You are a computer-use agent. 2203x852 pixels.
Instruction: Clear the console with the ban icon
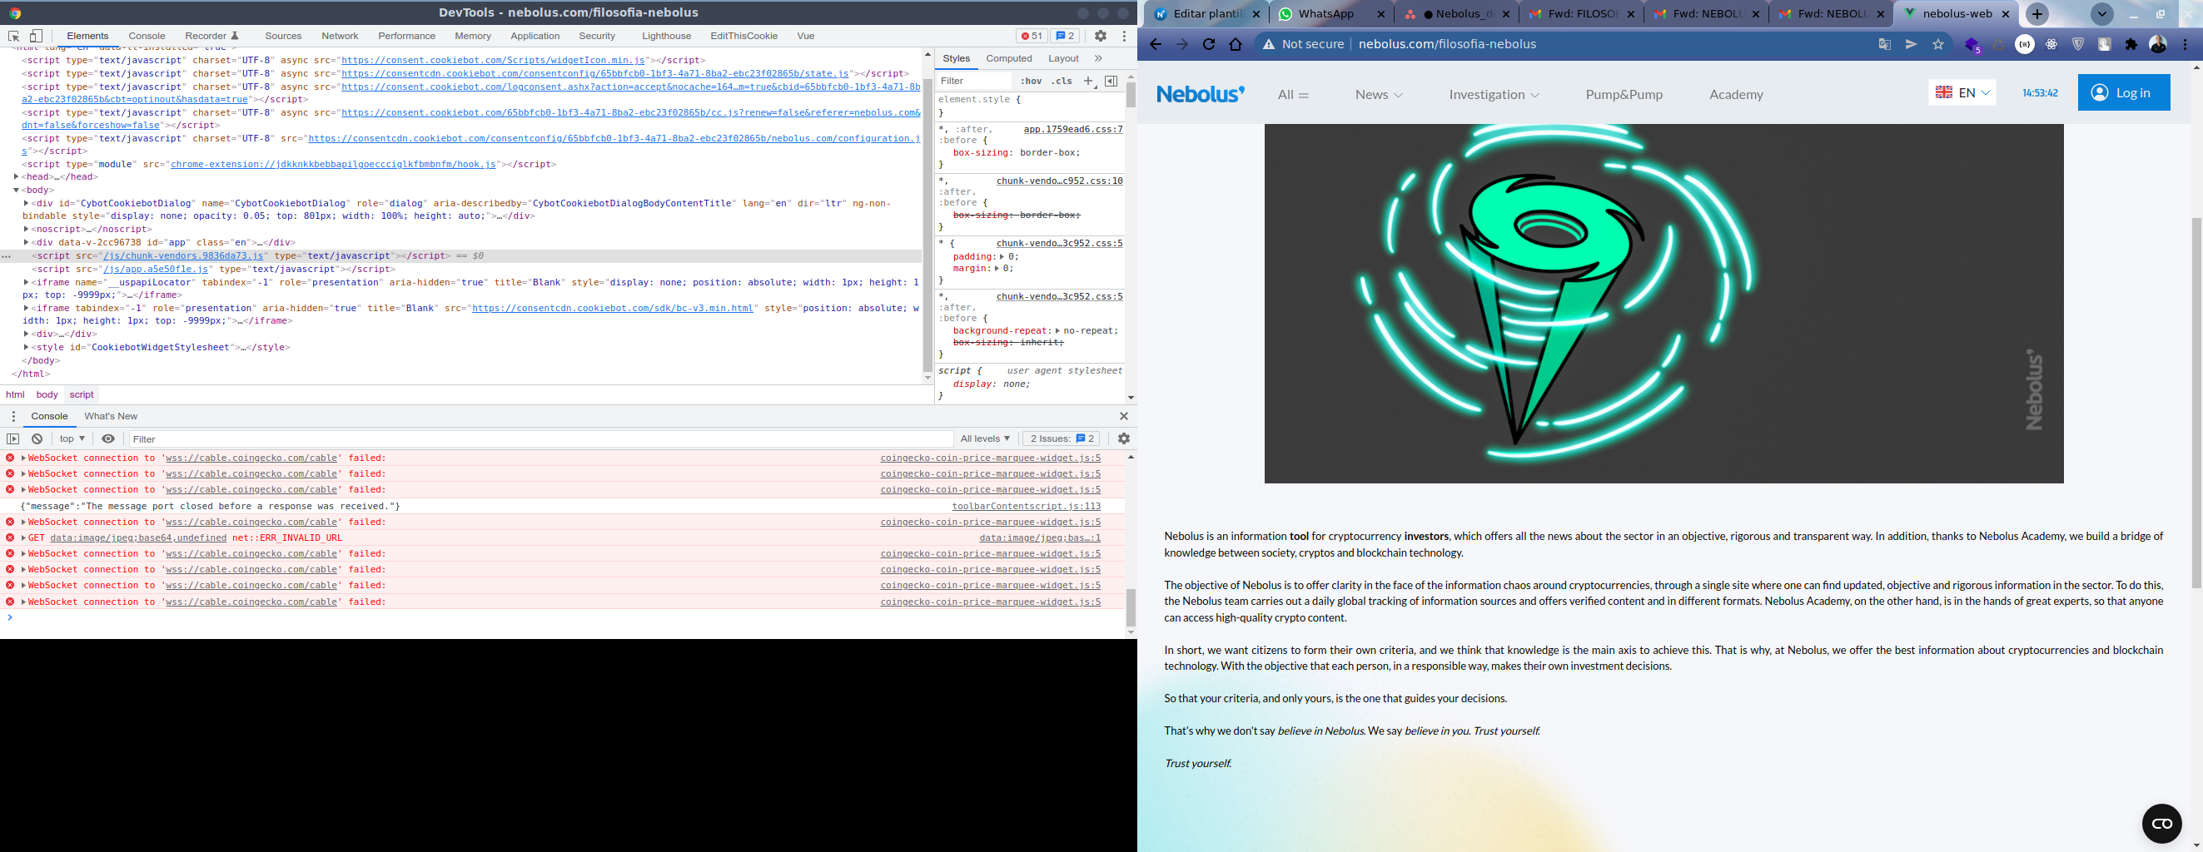37,438
